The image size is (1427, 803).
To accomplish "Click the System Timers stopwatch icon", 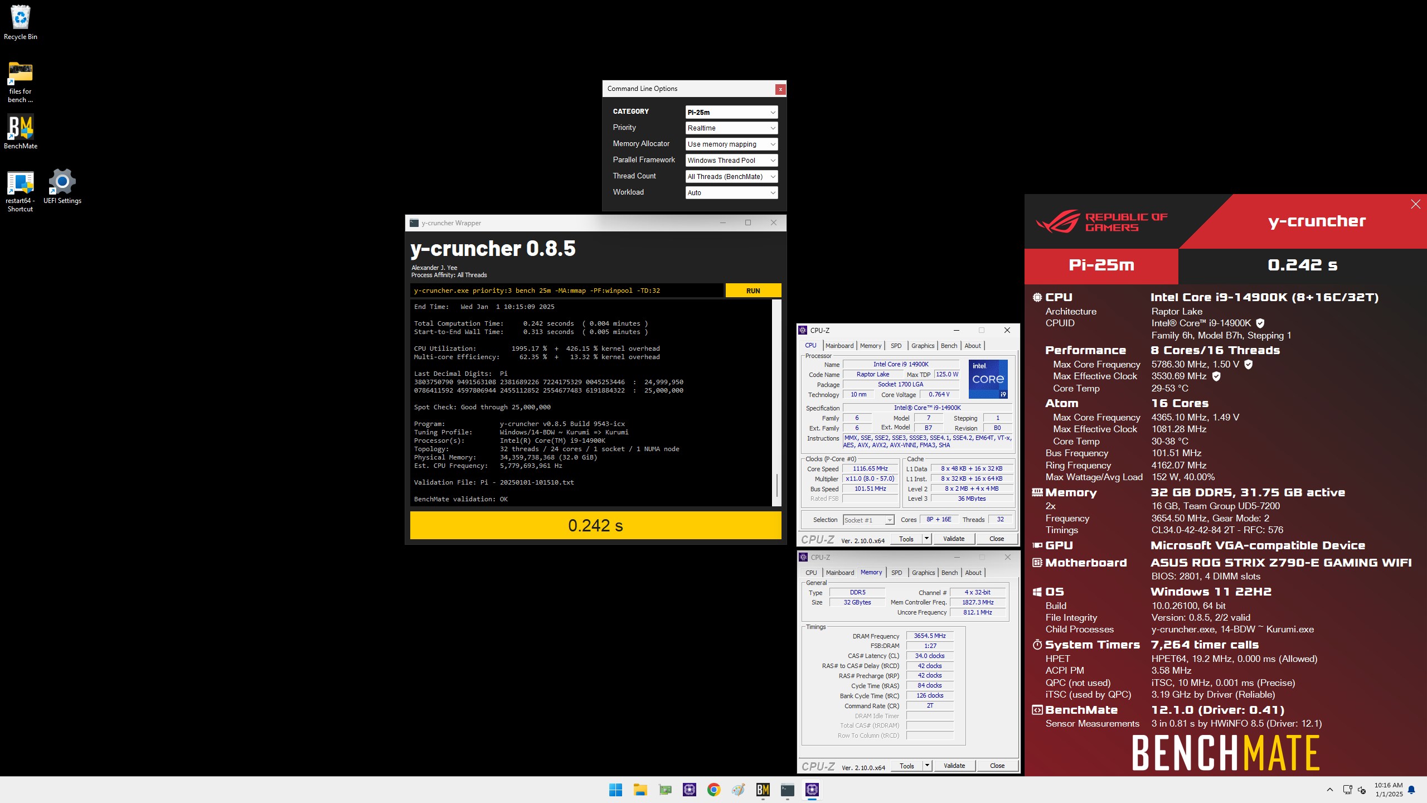I will (1037, 645).
